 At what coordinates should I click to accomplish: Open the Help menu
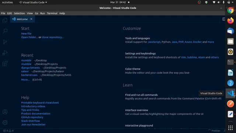62,13
